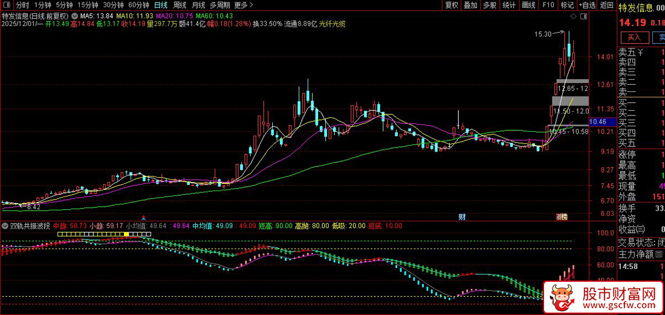Switch to 月线 monthly chart
The height and width of the screenshot is (315, 665).
coord(198,5)
